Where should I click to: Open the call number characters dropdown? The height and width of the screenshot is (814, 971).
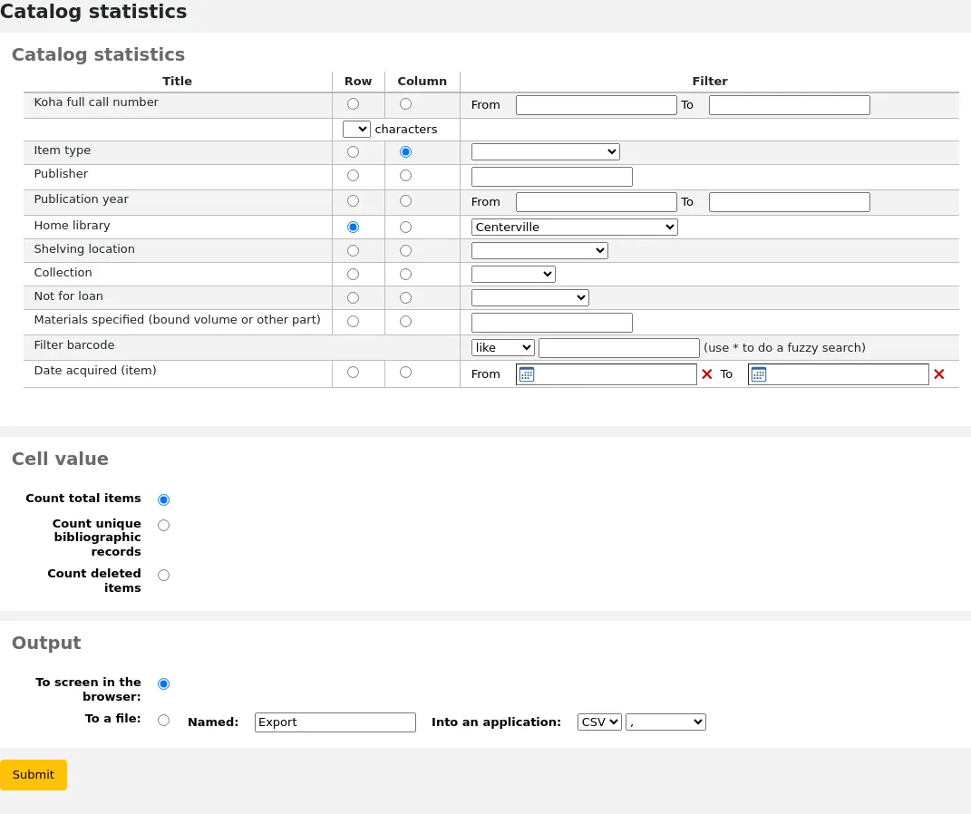(356, 130)
